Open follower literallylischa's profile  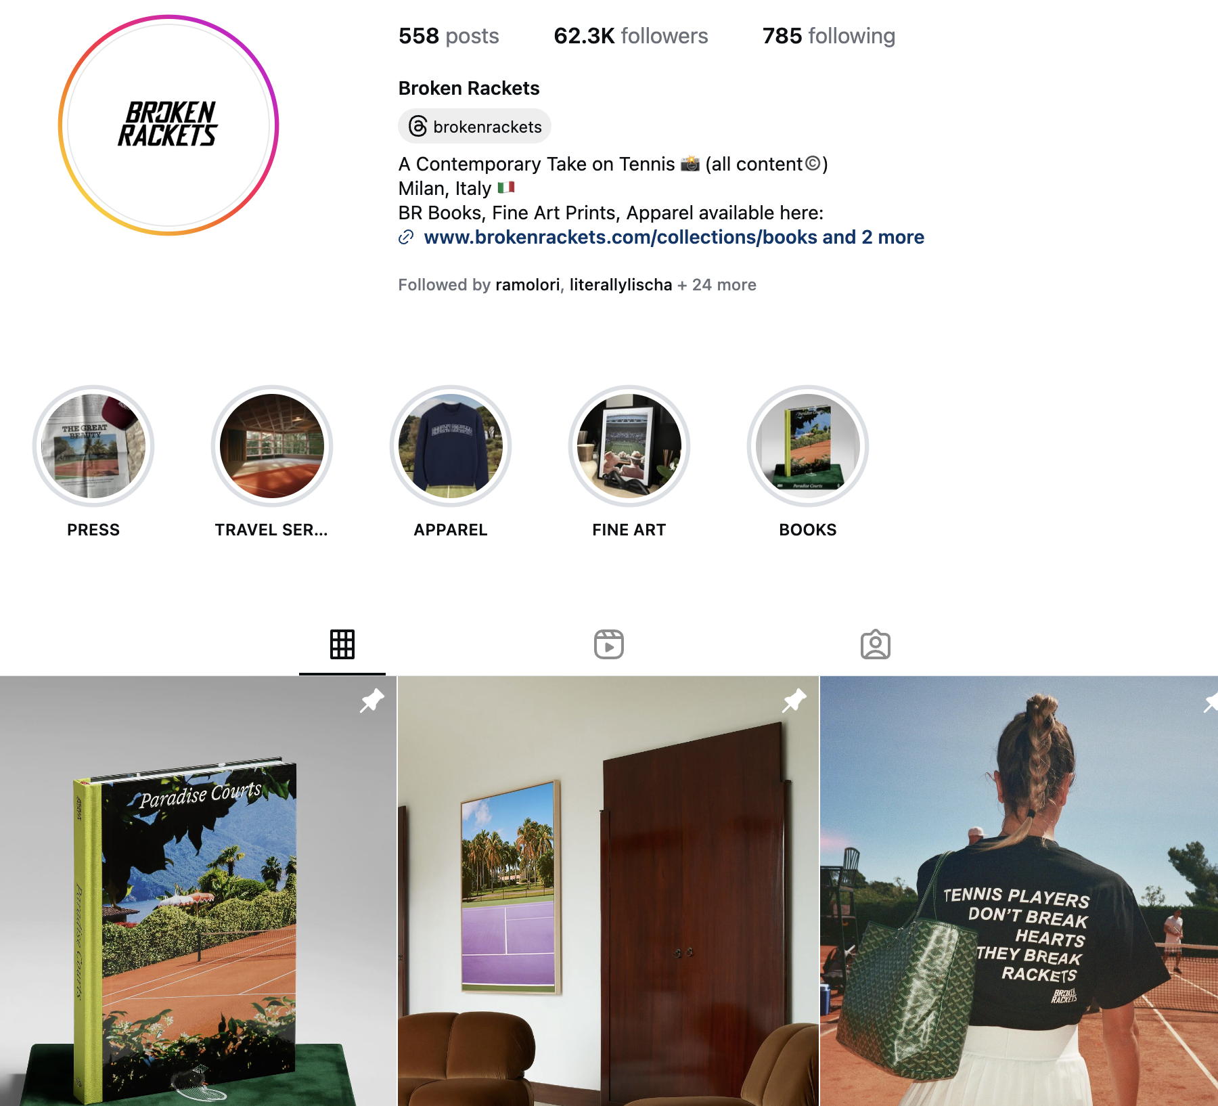(x=621, y=285)
